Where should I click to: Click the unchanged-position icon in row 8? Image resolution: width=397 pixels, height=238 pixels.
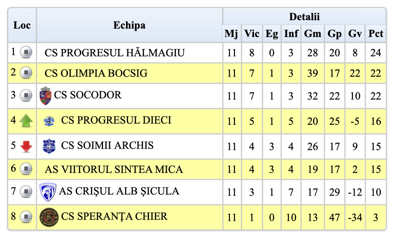[26, 217]
